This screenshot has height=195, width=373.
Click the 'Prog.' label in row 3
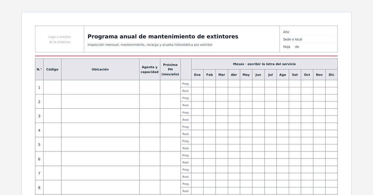[186, 112]
